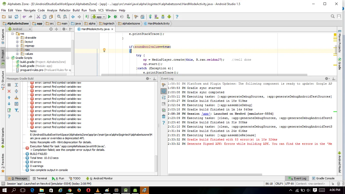The image size is (345, 194).
Task: Switch to the Gradle Console tab
Action: point(323,178)
